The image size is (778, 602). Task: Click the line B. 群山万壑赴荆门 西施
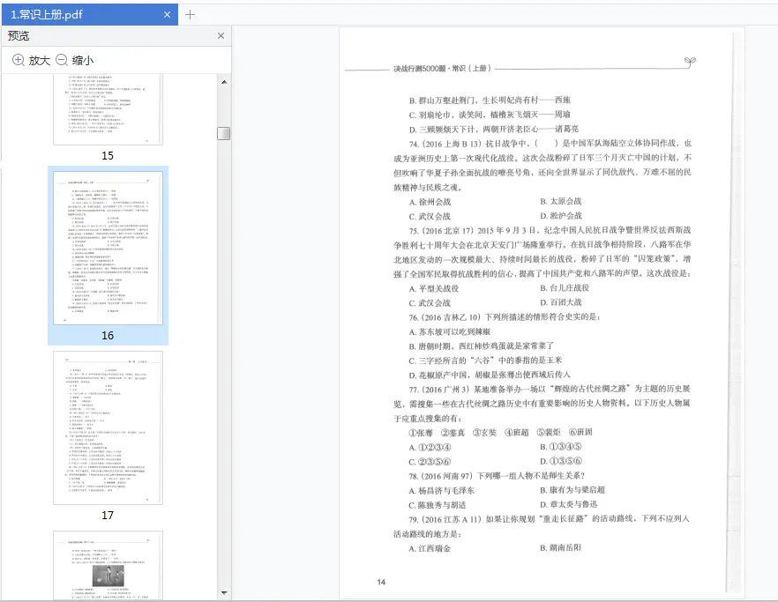[x=490, y=100]
